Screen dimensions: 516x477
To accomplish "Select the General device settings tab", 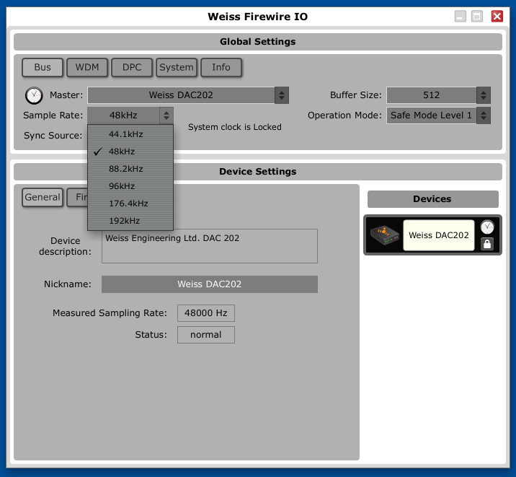I will [x=43, y=197].
